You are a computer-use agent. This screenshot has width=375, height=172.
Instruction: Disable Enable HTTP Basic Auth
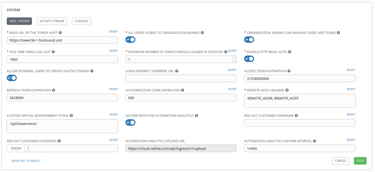coord(249,59)
